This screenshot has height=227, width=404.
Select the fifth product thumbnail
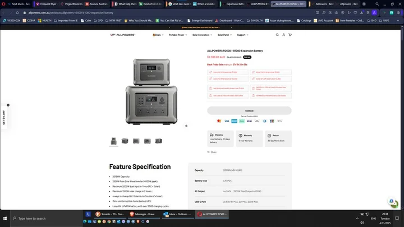pos(158,141)
